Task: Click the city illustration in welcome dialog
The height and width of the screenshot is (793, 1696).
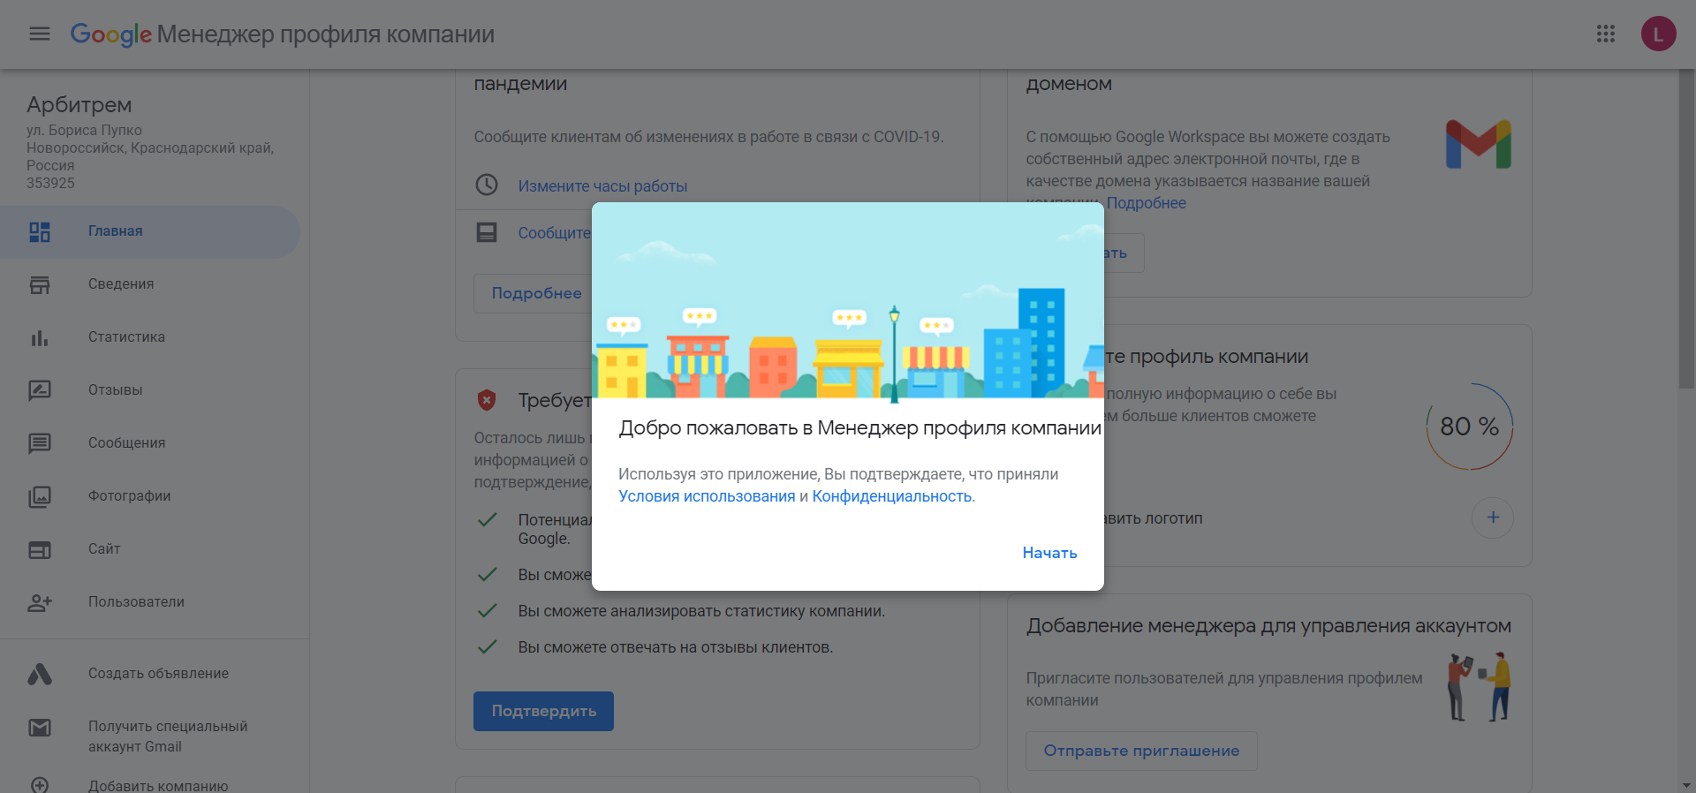Action: point(848,300)
